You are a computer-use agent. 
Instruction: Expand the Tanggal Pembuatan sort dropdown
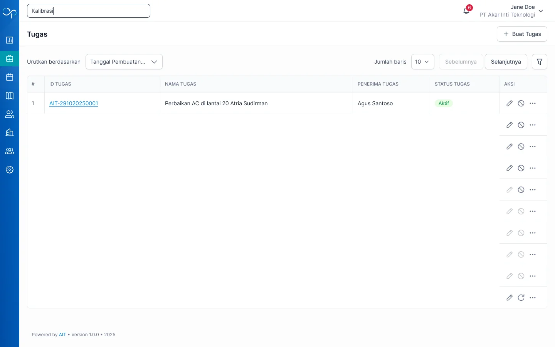click(x=124, y=62)
